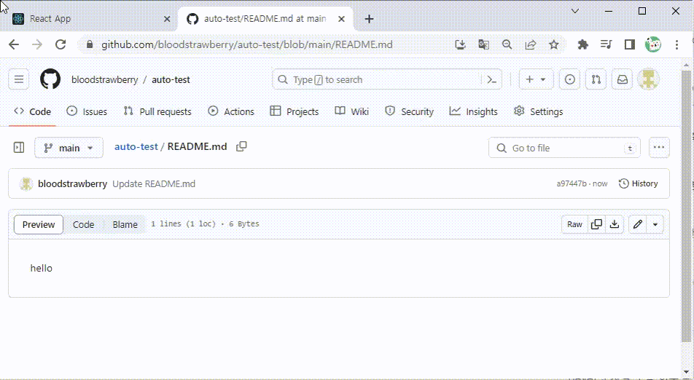Open the Projects tab
This screenshot has width=694, height=380.
pyautogui.click(x=295, y=111)
